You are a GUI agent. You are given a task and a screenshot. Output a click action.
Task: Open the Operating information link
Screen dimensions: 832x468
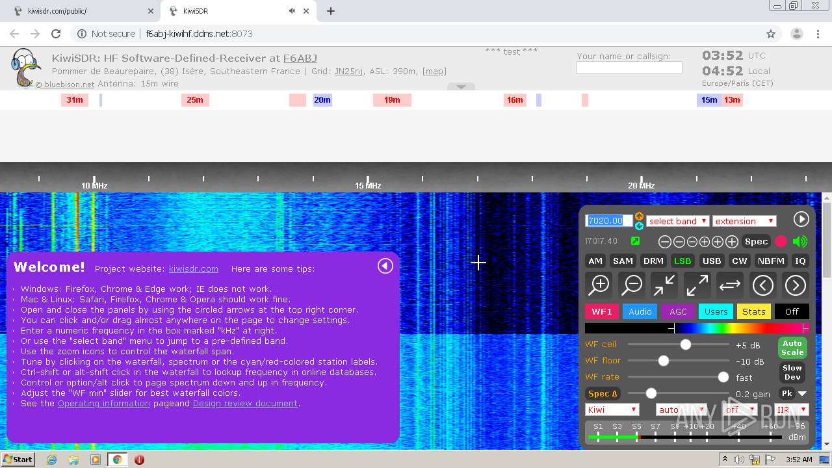tap(104, 403)
